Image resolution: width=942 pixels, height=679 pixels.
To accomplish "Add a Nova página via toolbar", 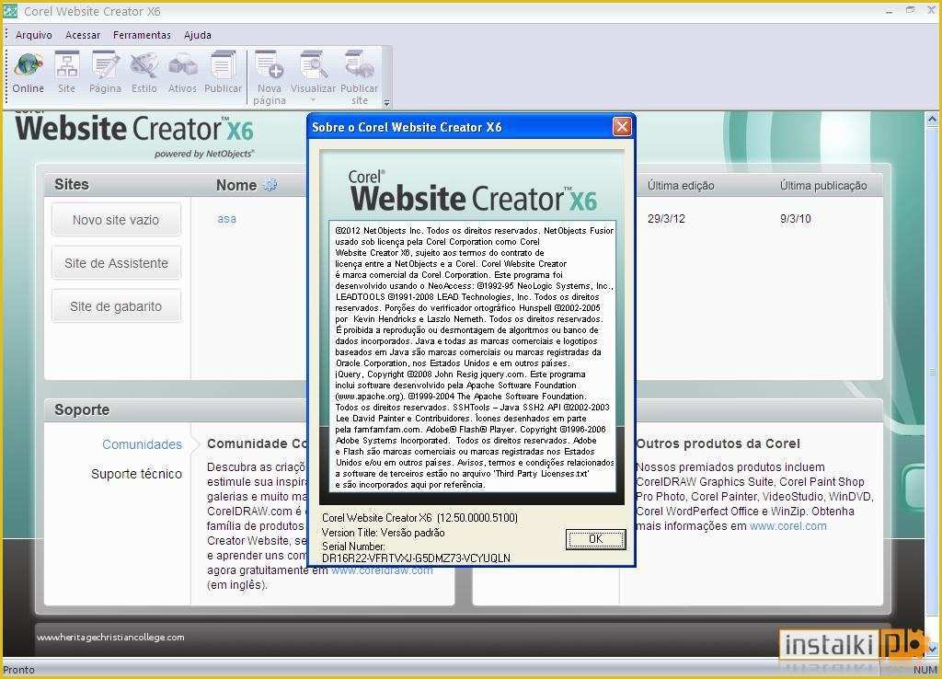I will 270,77.
